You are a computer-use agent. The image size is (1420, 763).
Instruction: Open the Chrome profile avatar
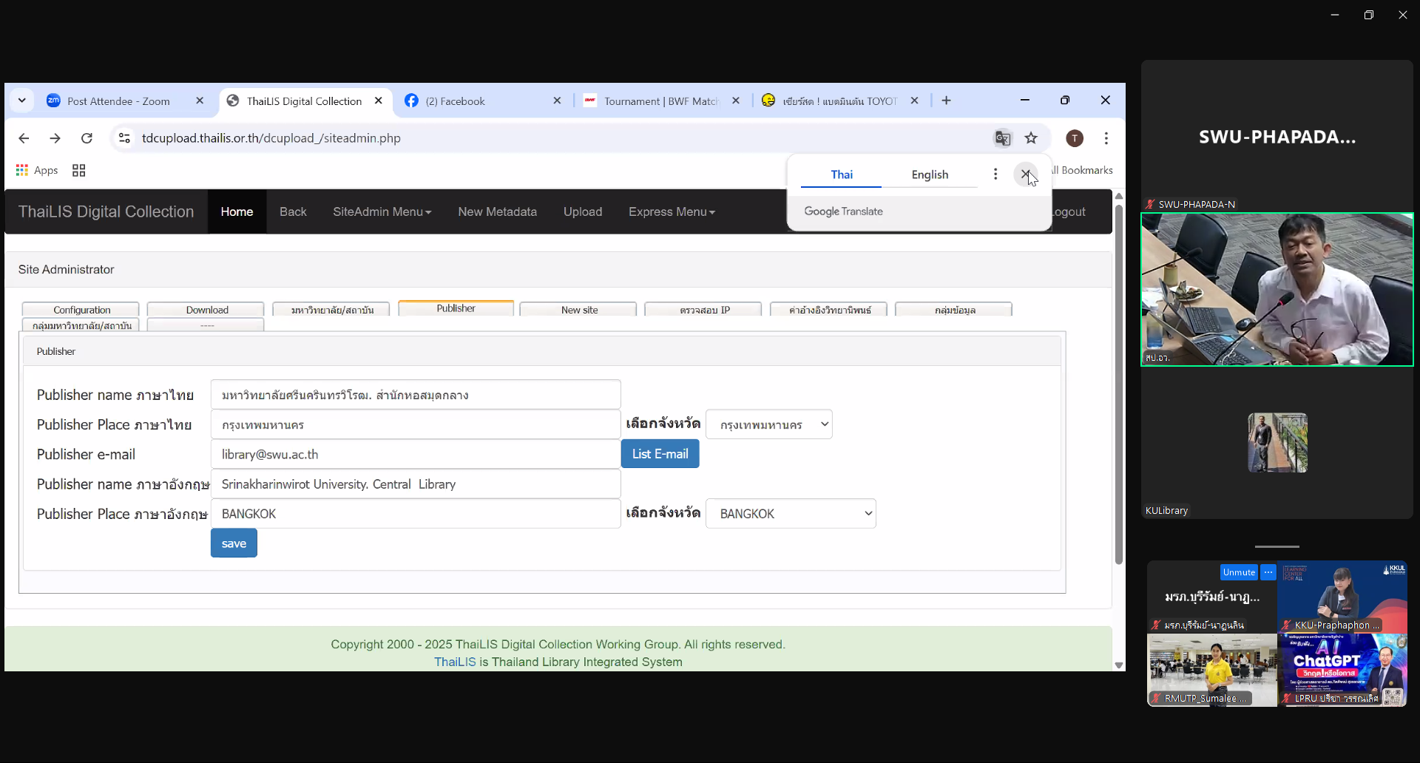(x=1075, y=138)
